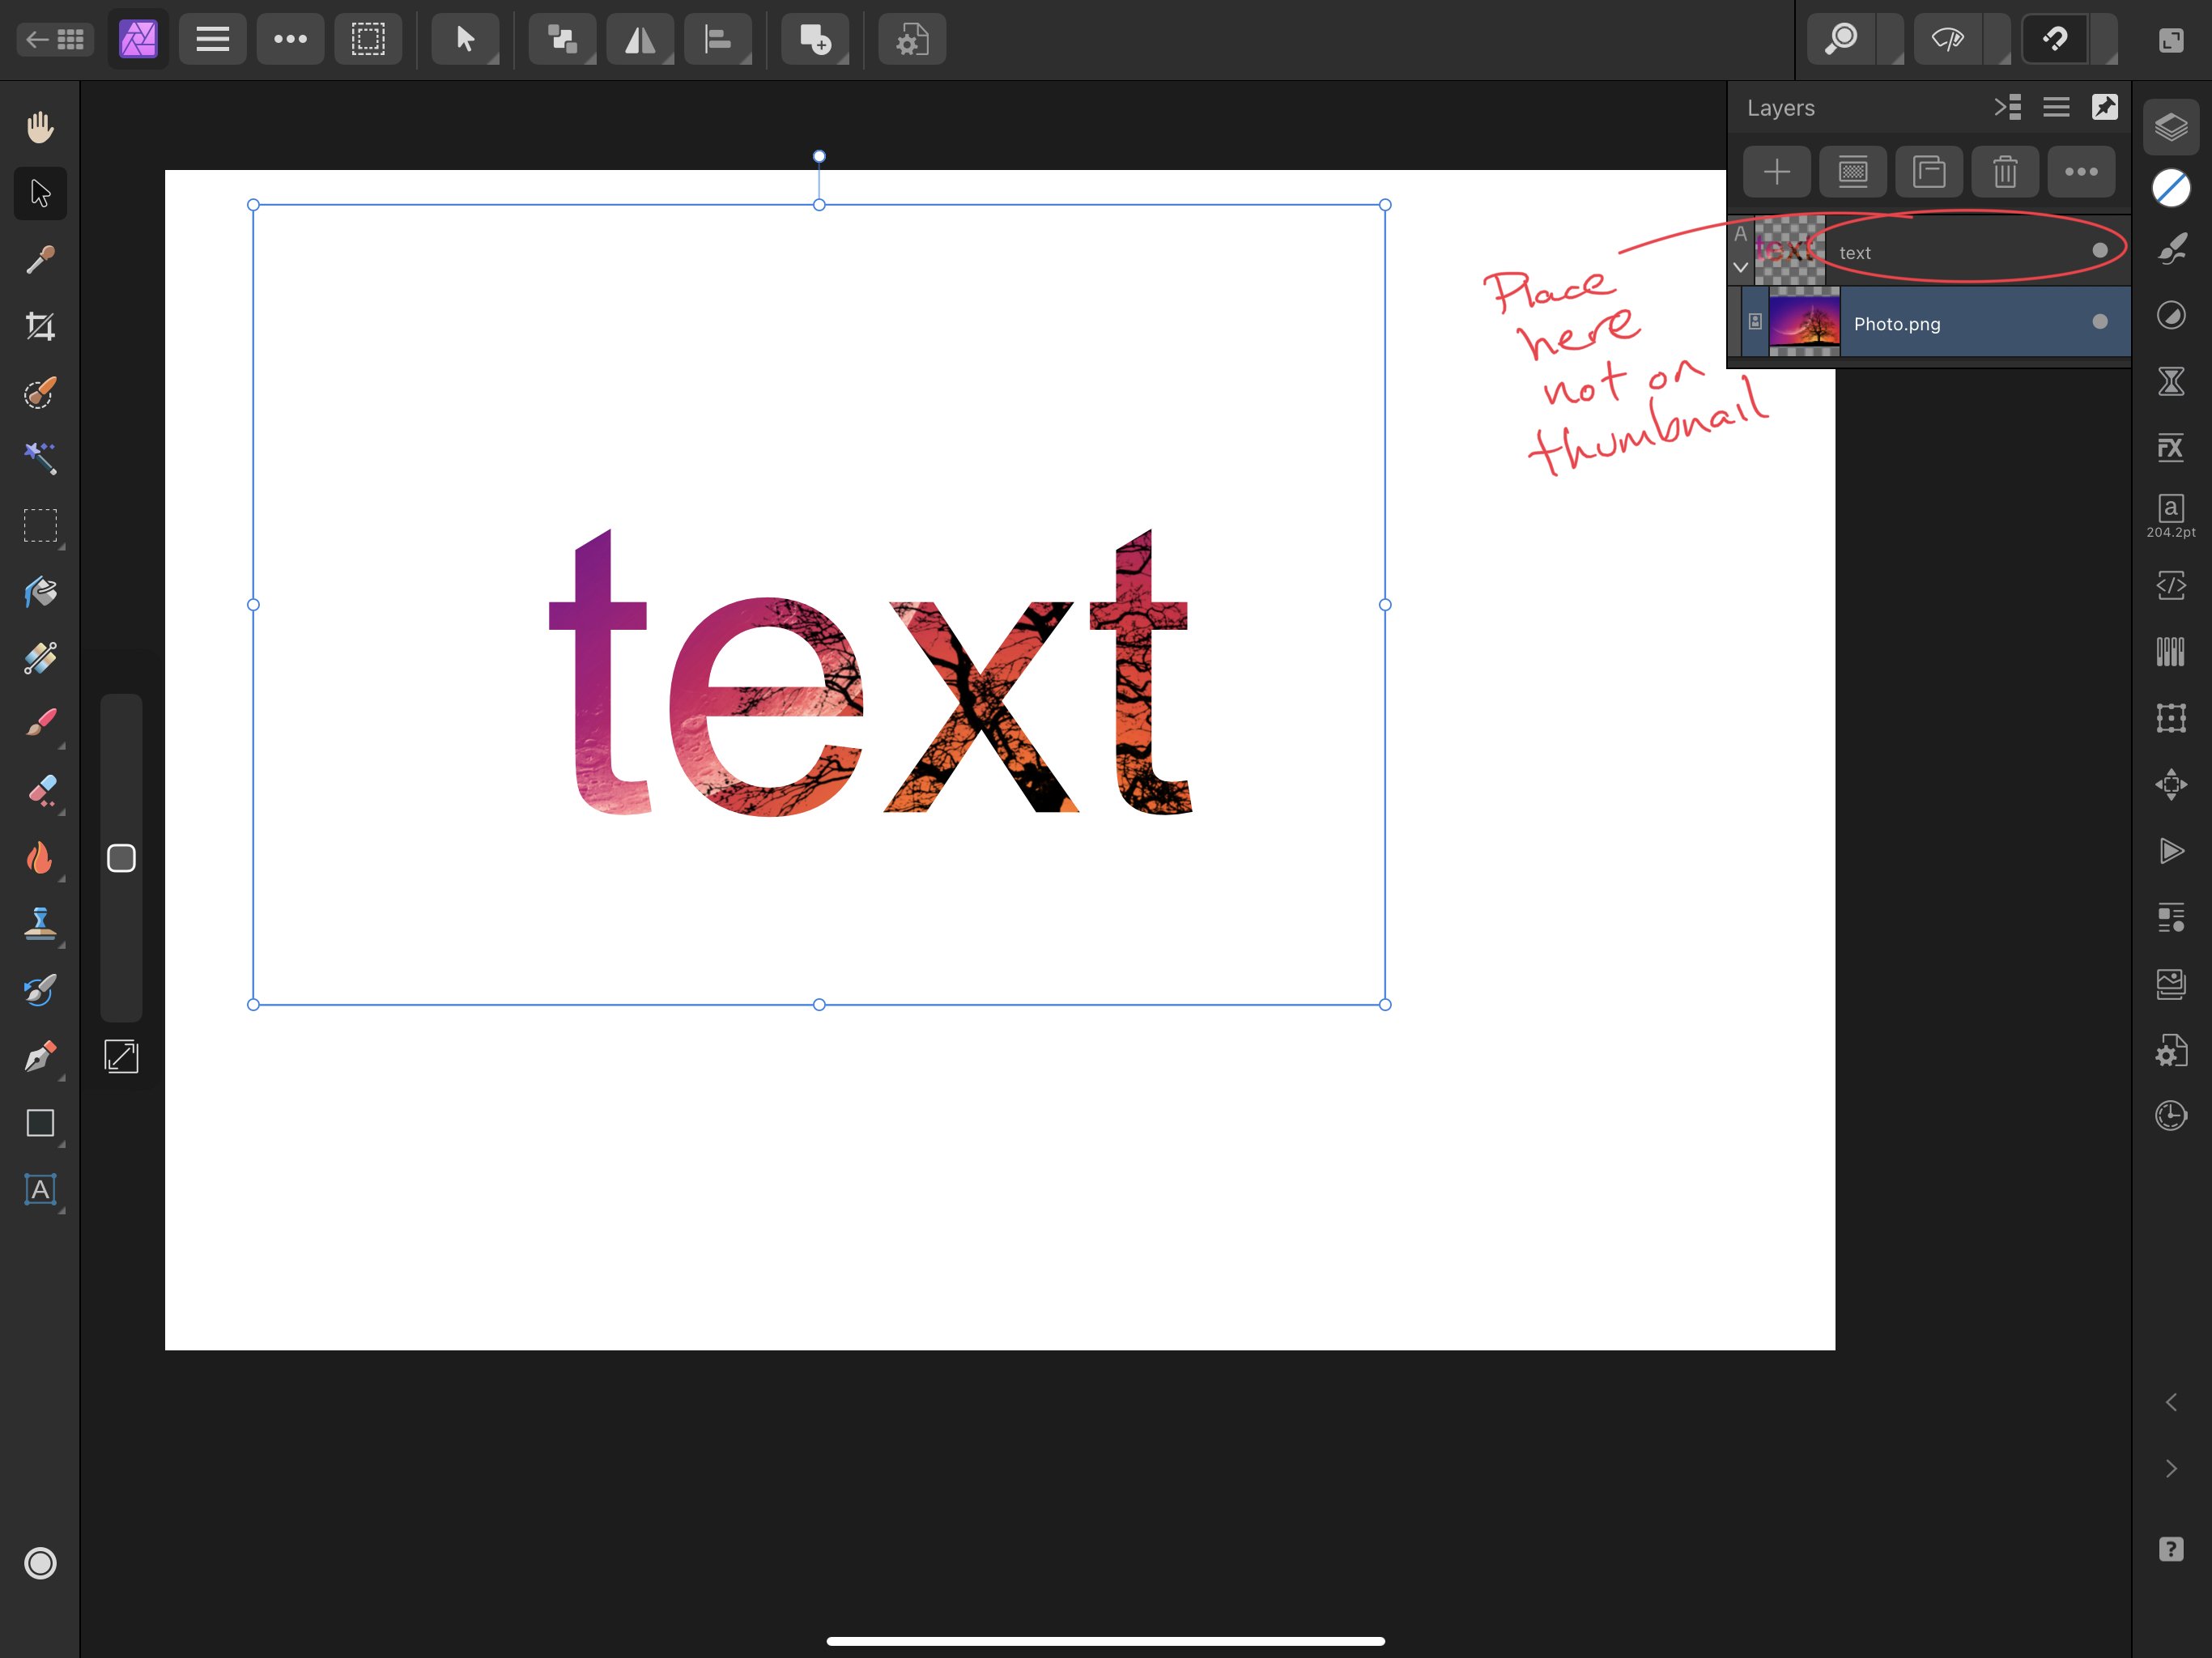2212x1658 pixels.
Task: Select the Paint Brush tool
Action: (40, 724)
